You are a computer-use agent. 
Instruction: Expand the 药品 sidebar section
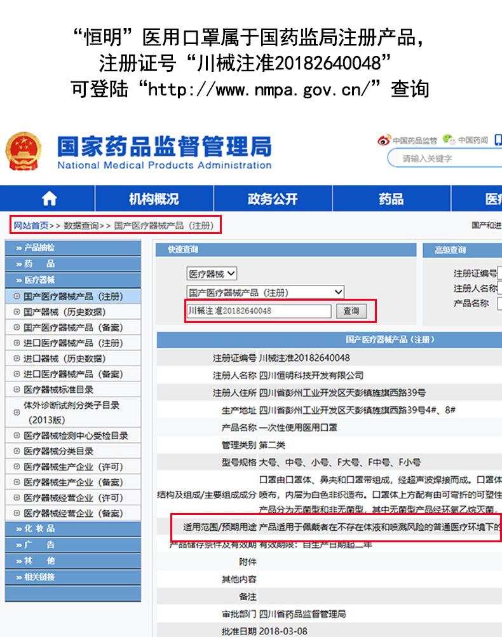click(73, 264)
